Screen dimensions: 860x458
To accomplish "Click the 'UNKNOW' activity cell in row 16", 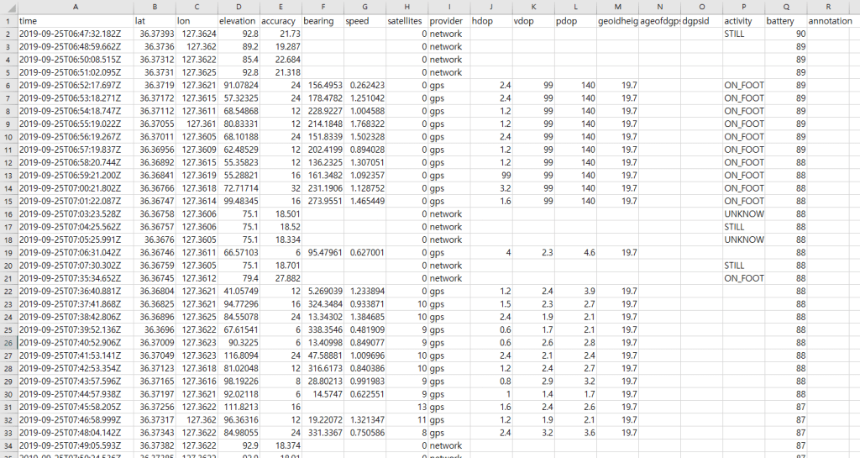I will [743, 213].
